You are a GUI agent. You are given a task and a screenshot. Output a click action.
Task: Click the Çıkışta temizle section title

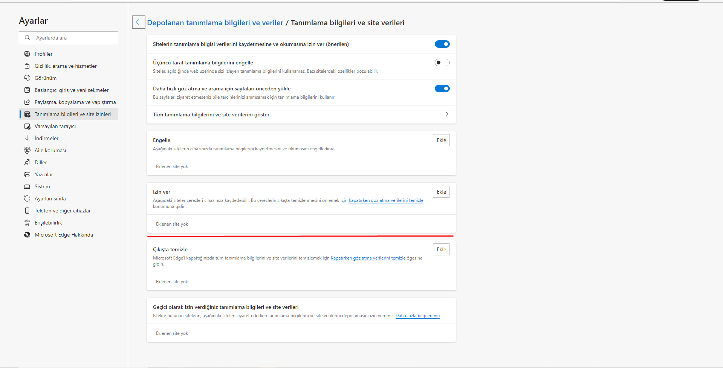[170, 249]
